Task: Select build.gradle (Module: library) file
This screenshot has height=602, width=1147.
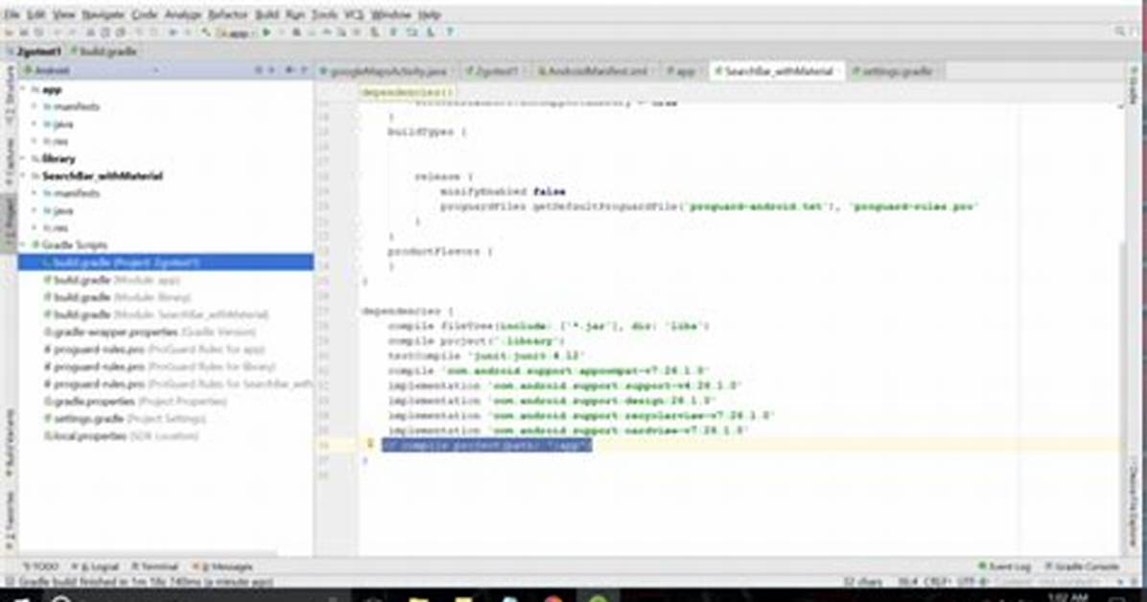Action: 117,297
